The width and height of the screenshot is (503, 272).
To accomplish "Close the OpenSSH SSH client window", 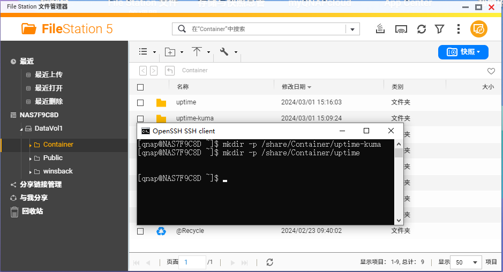I will 391,131.
